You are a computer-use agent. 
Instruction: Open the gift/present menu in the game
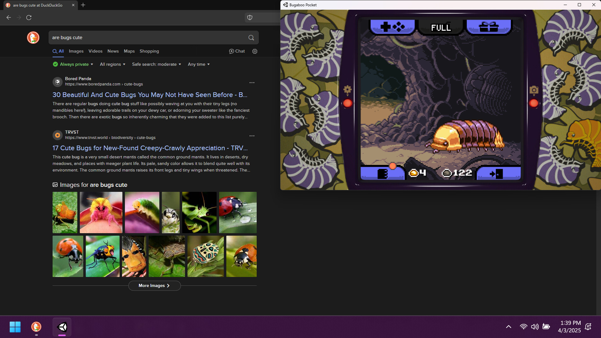click(x=489, y=27)
